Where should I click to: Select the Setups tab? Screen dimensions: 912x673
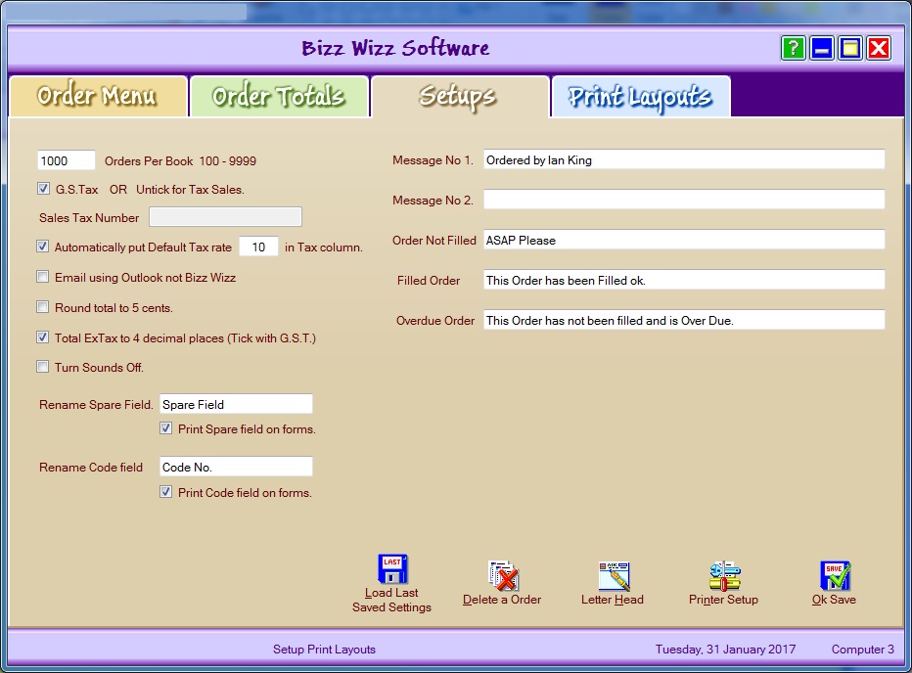click(x=460, y=96)
